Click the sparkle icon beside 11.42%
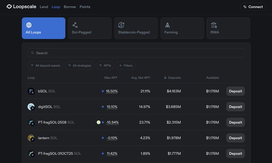The image size is (272, 163). coord(103,154)
